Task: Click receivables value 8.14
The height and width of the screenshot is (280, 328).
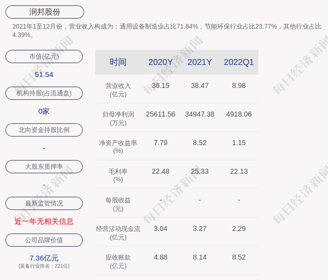Action: [x=200, y=257]
